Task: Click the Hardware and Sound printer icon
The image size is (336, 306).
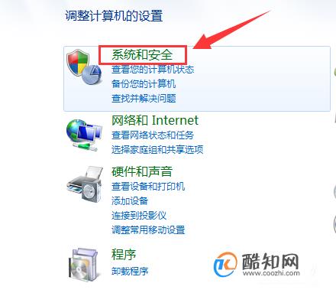Action: point(85,184)
